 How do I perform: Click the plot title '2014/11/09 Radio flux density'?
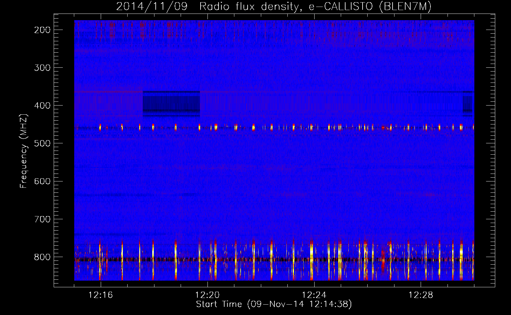point(274,6)
